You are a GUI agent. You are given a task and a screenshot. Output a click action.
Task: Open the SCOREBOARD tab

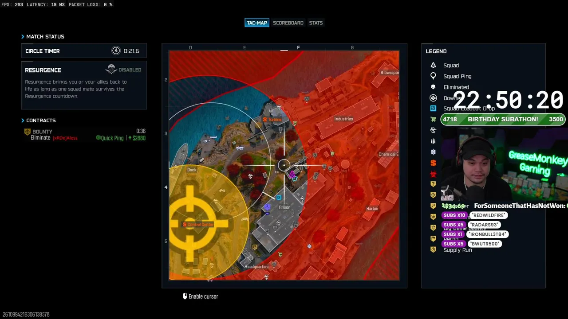click(x=288, y=23)
